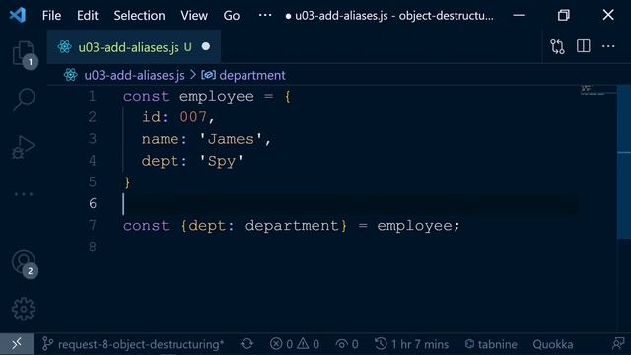The height and width of the screenshot is (355, 631).
Task: Open the 1 hr 7 mins time tracker
Action: coord(412,344)
